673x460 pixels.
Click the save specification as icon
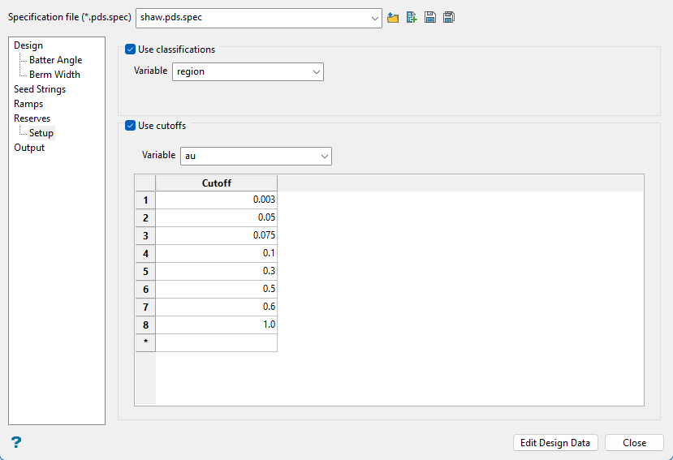click(x=449, y=17)
